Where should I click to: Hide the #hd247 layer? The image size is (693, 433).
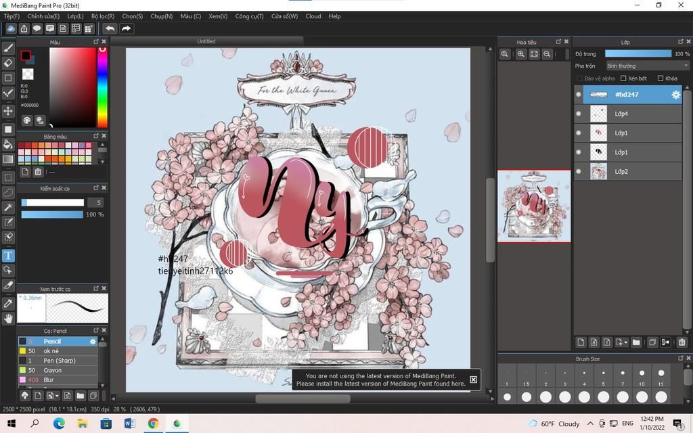tap(578, 95)
